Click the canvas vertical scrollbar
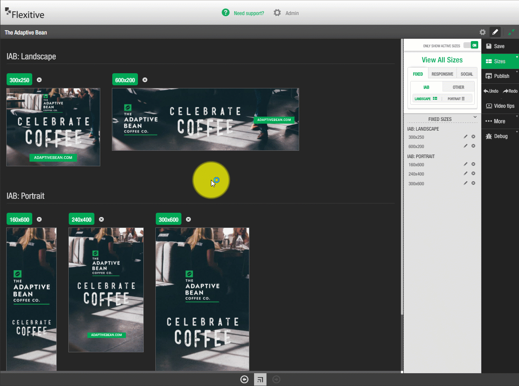This screenshot has width=519, height=386. (x=402, y=177)
